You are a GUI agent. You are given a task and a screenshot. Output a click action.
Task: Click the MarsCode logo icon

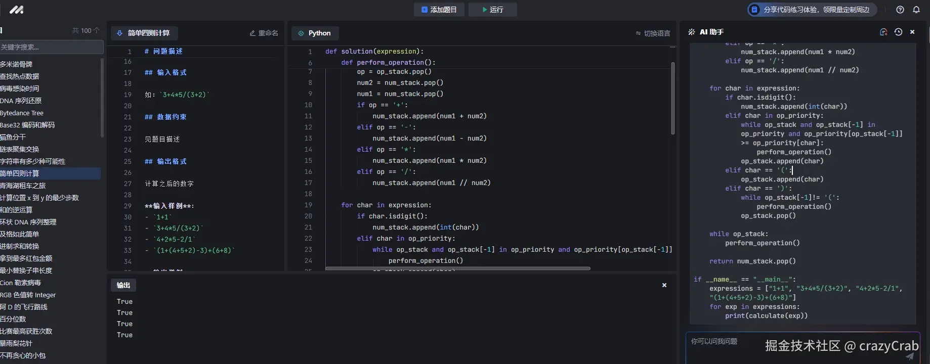[x=16, y=10]
